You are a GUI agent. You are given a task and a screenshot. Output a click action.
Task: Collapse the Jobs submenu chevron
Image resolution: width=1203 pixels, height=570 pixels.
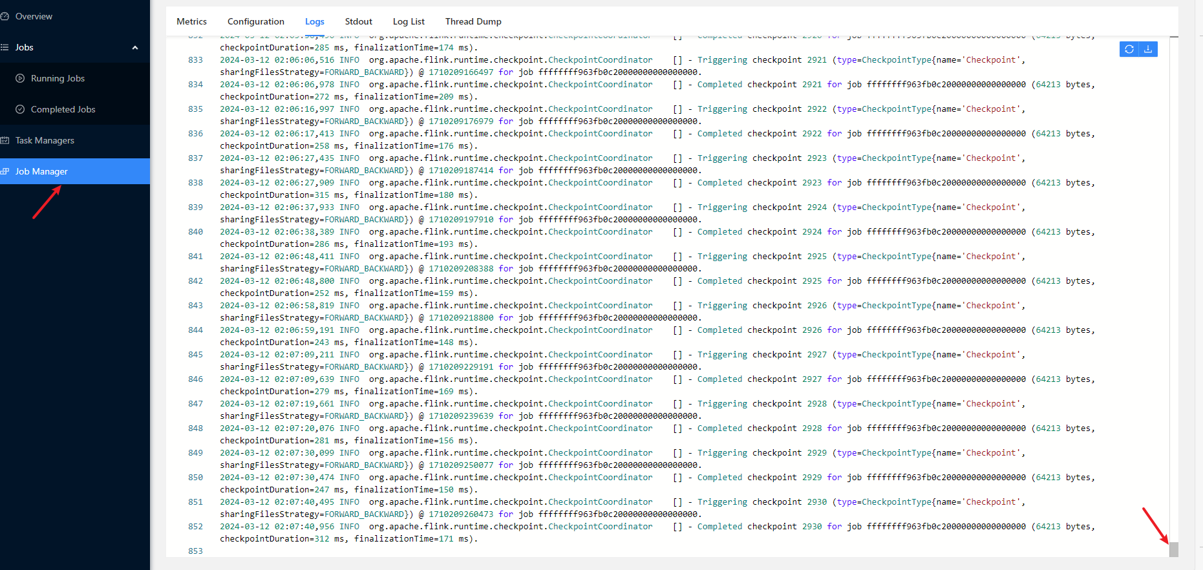point(135,48)
